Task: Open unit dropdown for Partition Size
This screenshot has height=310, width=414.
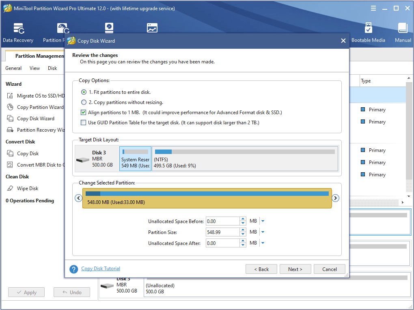Action: [263, 232]
